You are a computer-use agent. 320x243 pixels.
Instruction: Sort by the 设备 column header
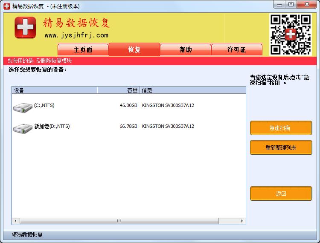click(x=54, y=90)
